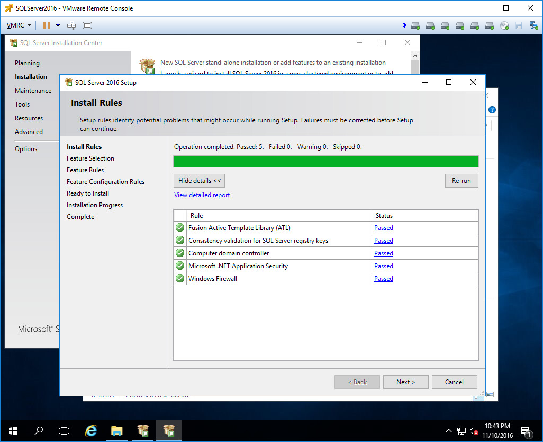Click the floppy drive device icon
This screenshot has width=543, height=442.
click(x=519, y=25)
